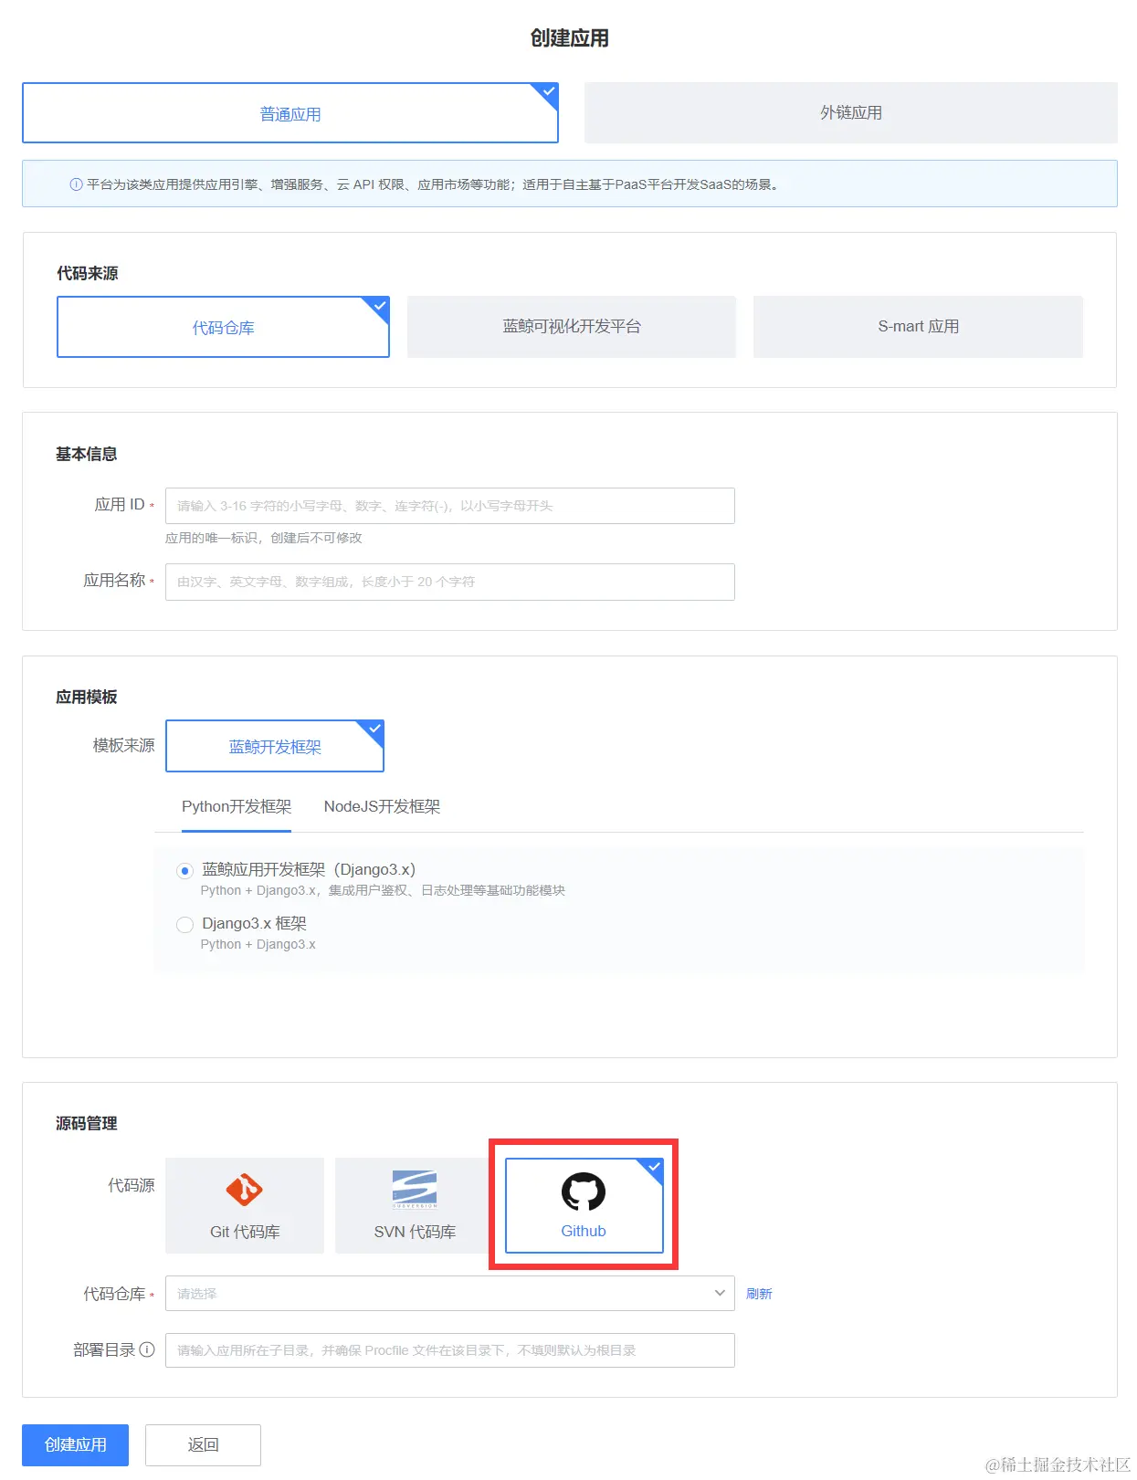Click the 刷新 link
This screenshot has height=1480, width=1137.
[759, 1294]
